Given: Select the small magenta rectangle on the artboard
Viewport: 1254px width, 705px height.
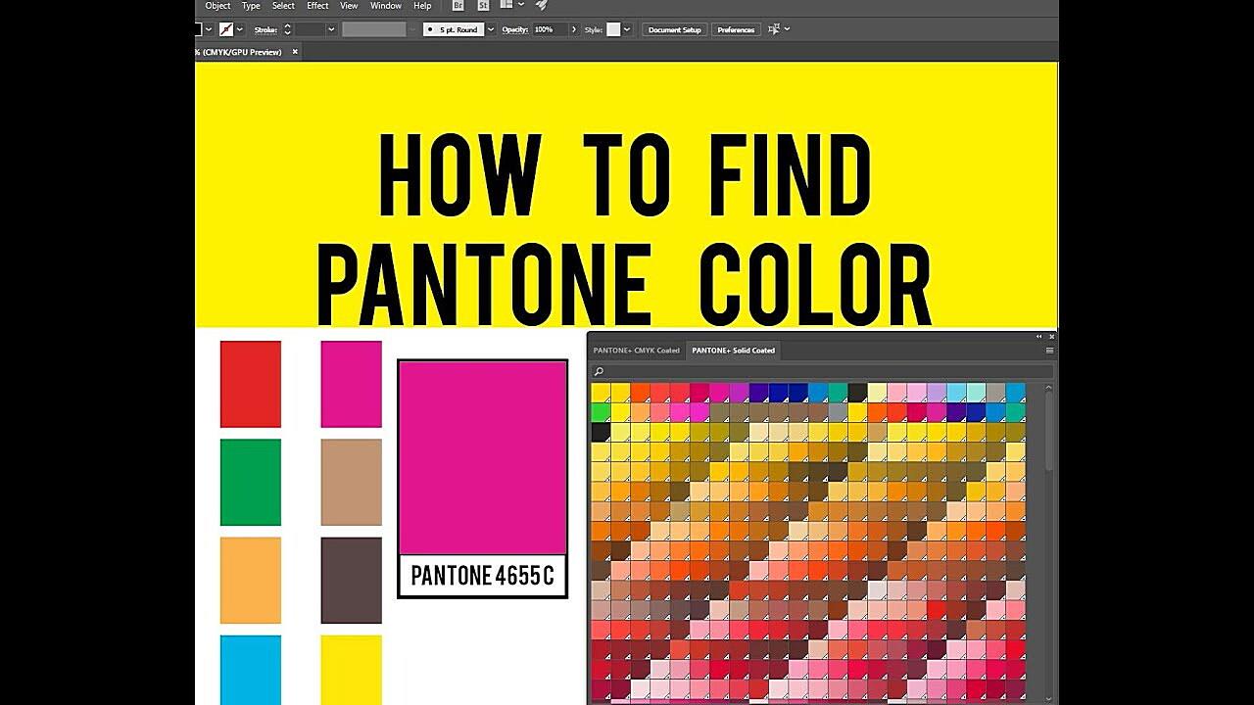Looking at the screenshot, I should pos(352,384).
